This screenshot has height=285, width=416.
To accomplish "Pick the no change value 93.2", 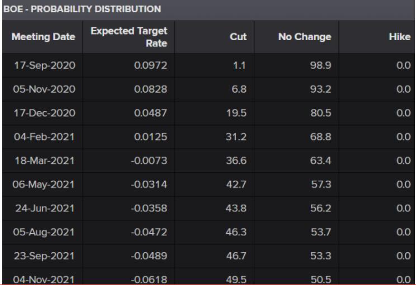I will tap(321, 89).
